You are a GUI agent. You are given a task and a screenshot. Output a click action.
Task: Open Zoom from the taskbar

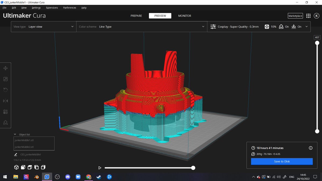tap(78, 177)
